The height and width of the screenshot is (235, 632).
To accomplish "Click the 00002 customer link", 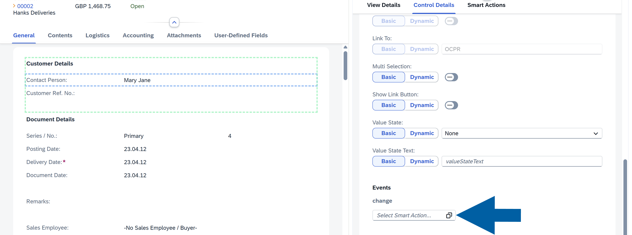I will coord(25,6).
